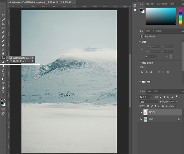Viewport: 184px width, 154px height.
Task: Select the Dodge tool
Action: tap(3, 66)
